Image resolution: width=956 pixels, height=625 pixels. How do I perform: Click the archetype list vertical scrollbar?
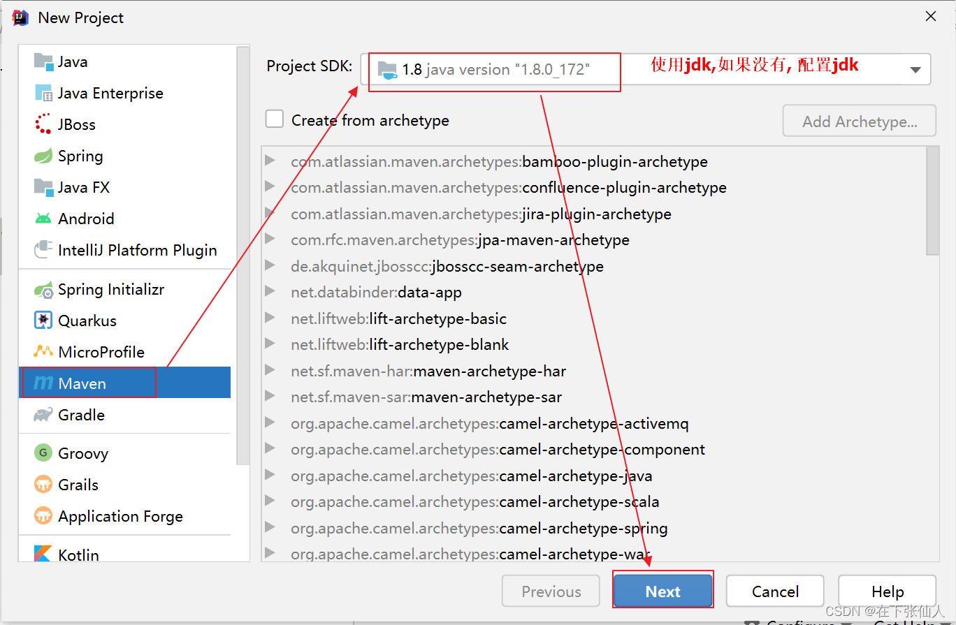(932, 201)
